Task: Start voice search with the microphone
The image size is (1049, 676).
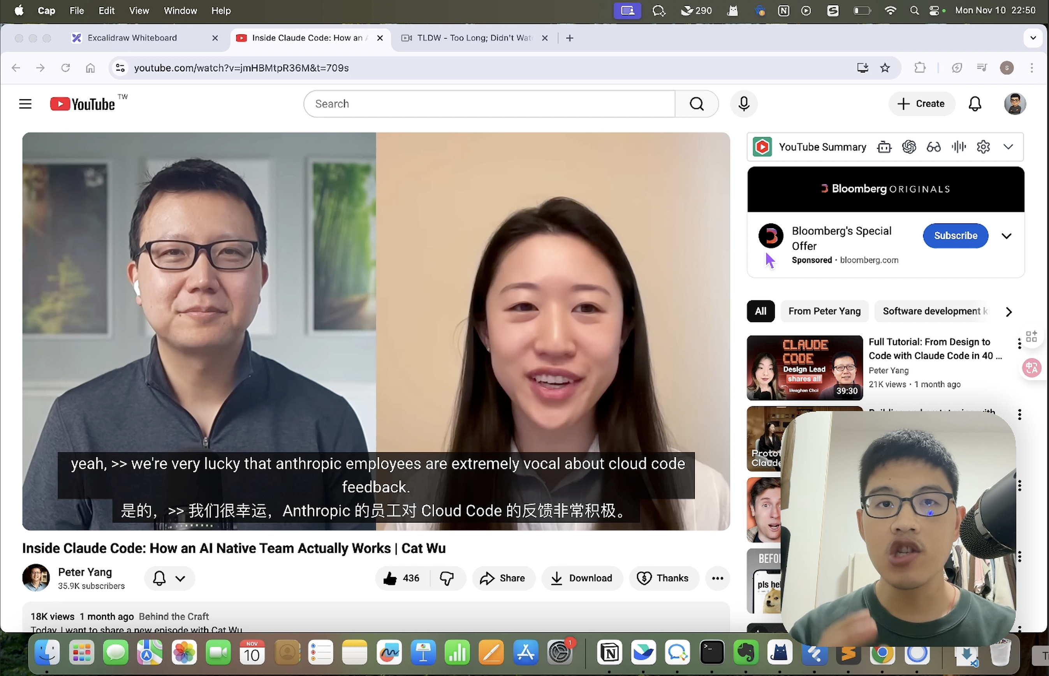Action: coord(744,104)
